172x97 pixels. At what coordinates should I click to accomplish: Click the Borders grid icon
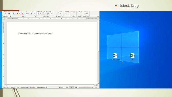[43, 13]
